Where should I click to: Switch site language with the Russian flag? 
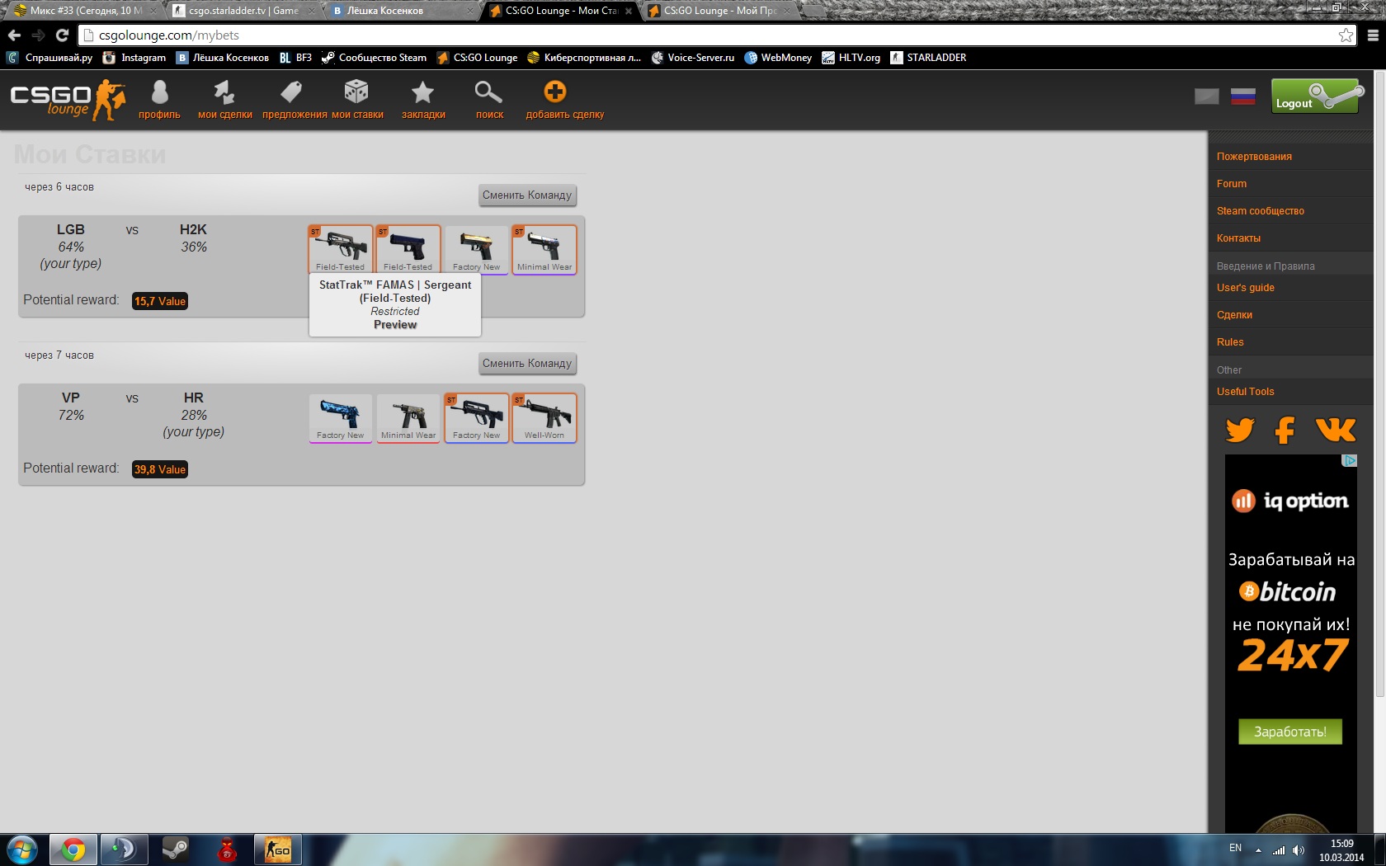1243,96
